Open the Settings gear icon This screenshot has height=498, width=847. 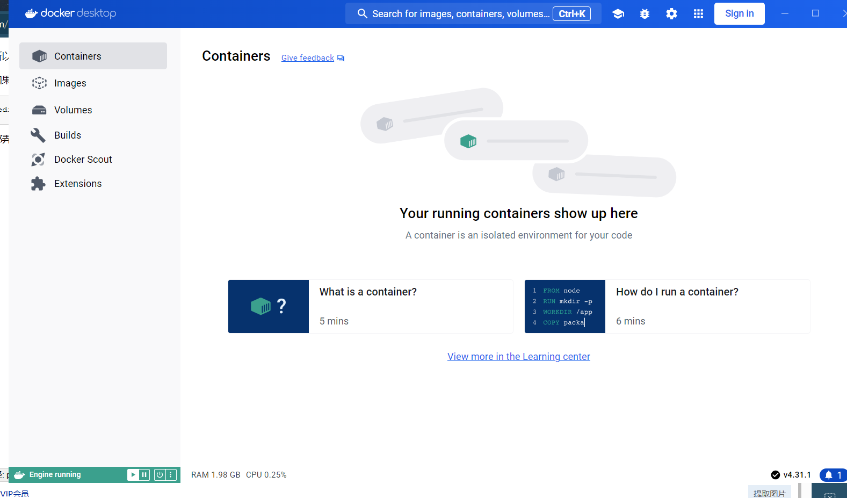click(x=671, y=14)
